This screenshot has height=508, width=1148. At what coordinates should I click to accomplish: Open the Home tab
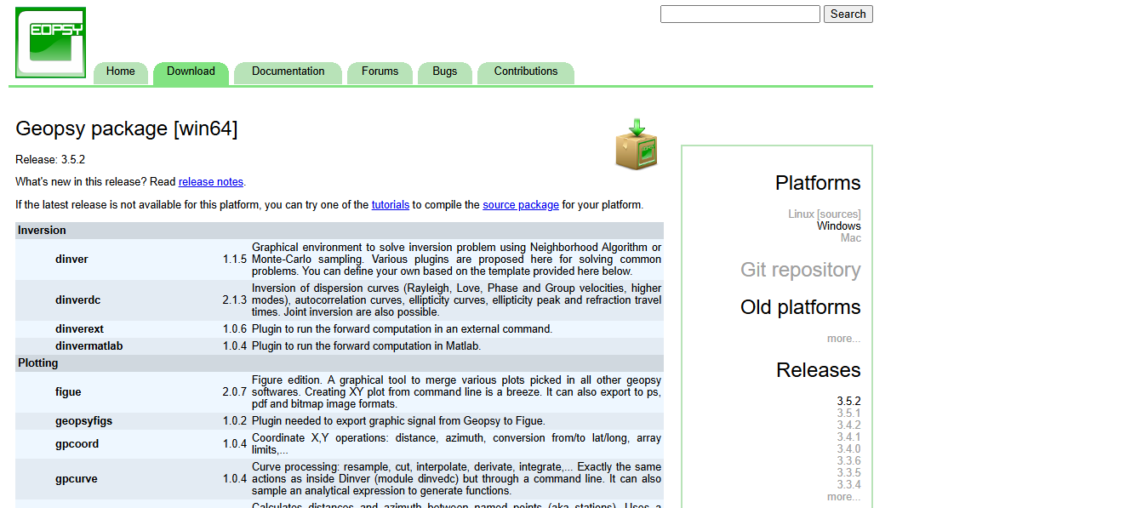(x=121, y=71)
